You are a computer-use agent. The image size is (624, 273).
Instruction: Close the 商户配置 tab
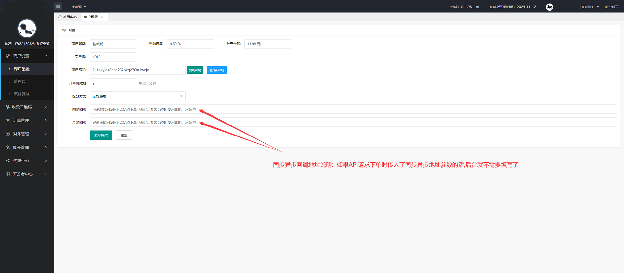coord(102,17)
